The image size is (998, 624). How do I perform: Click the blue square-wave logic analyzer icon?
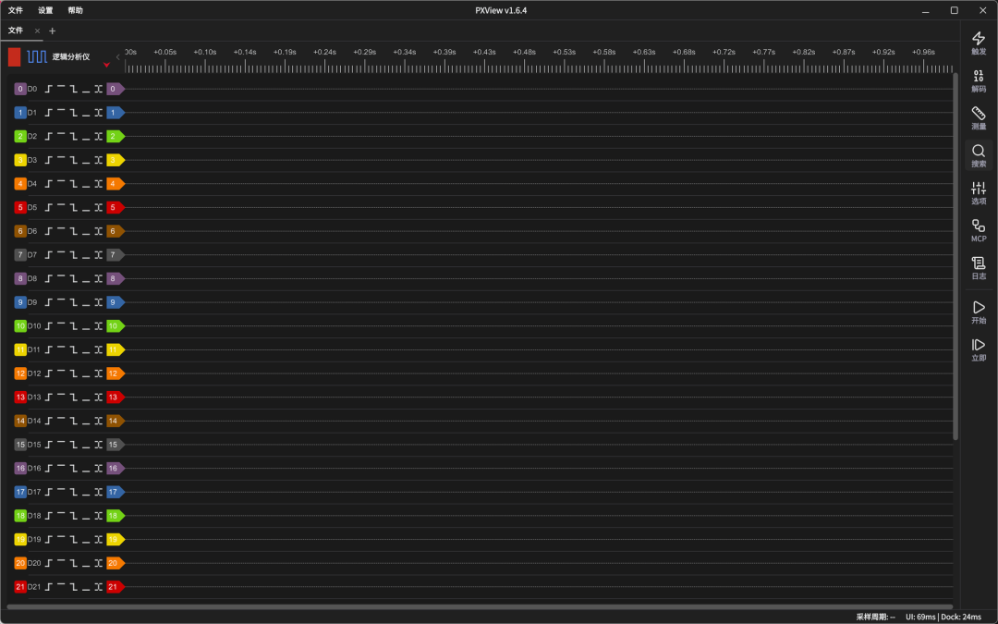pos(37,56)
